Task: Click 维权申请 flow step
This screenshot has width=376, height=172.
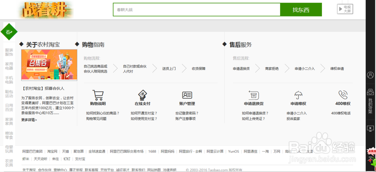Action: [337, 69]
